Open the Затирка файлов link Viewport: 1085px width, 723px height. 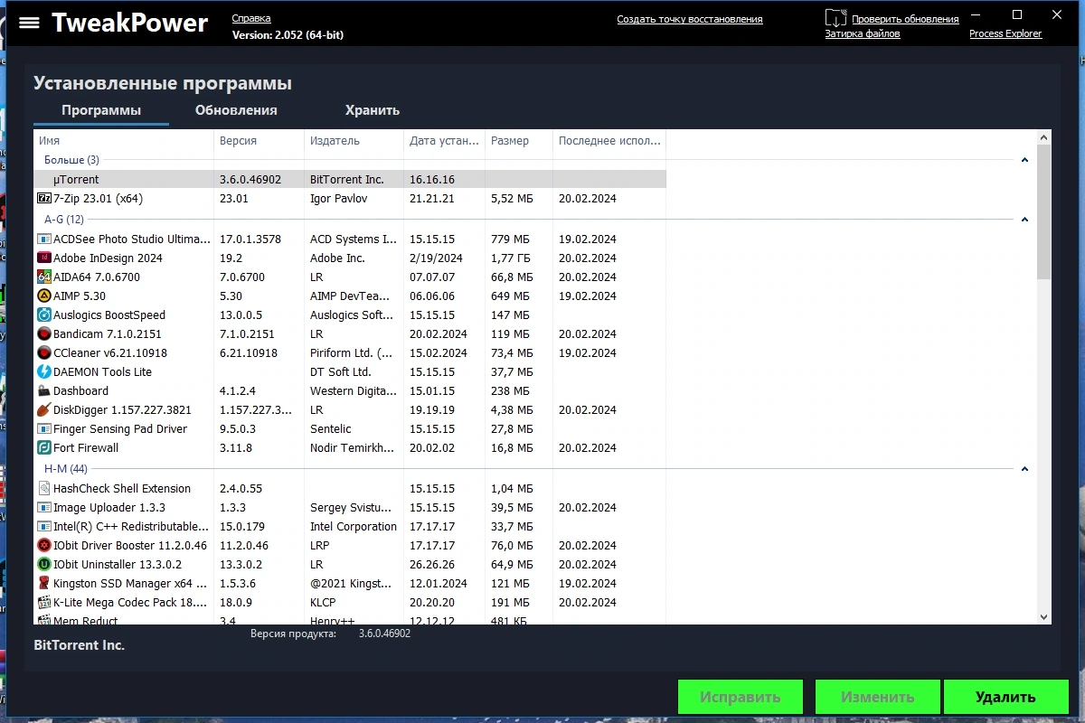[x=863, y=33]
